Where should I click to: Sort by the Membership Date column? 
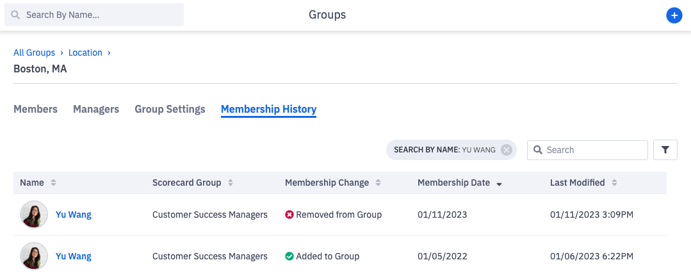(499, 183)
